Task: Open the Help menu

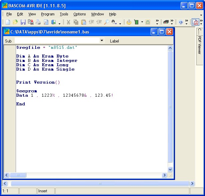Action: 113,14
